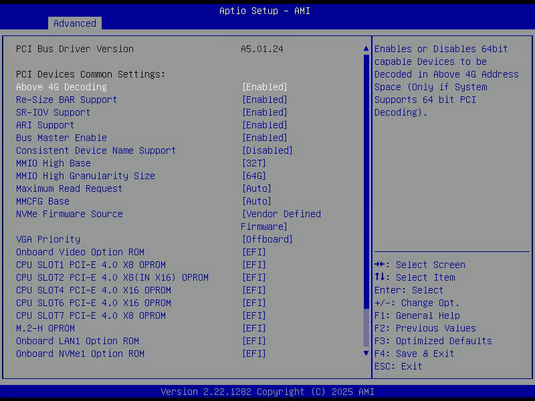Select M.2-H OPROM label
This screenshot has height=401, width=535.
coord(45,328)
